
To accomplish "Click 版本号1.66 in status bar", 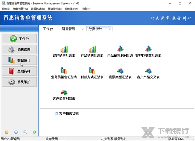I will tap(176, 139).
